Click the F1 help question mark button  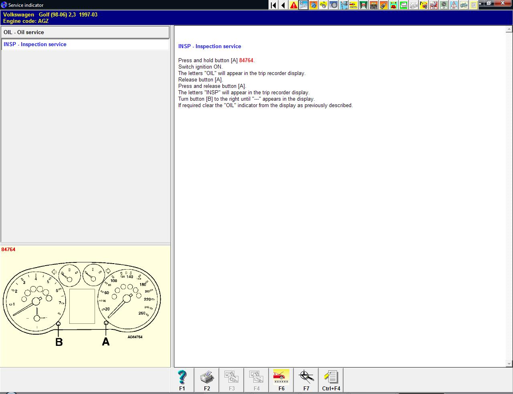(182, 380)
